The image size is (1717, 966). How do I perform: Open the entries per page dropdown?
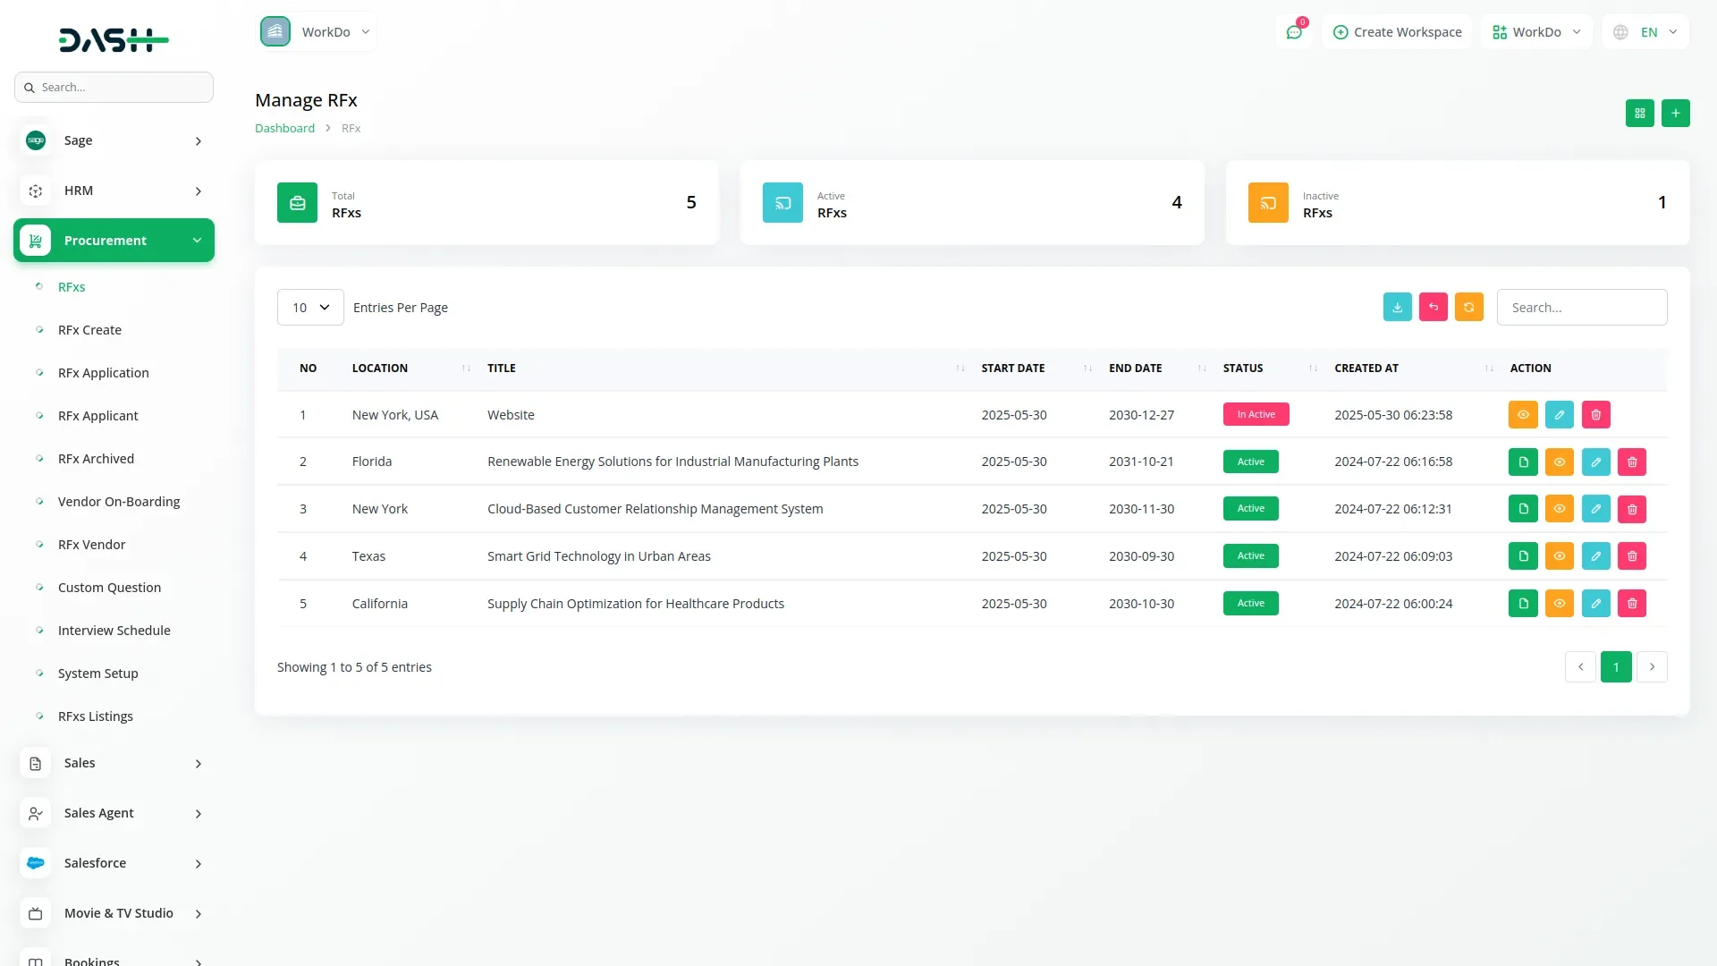pyautogui.click(x=310, y=307)
